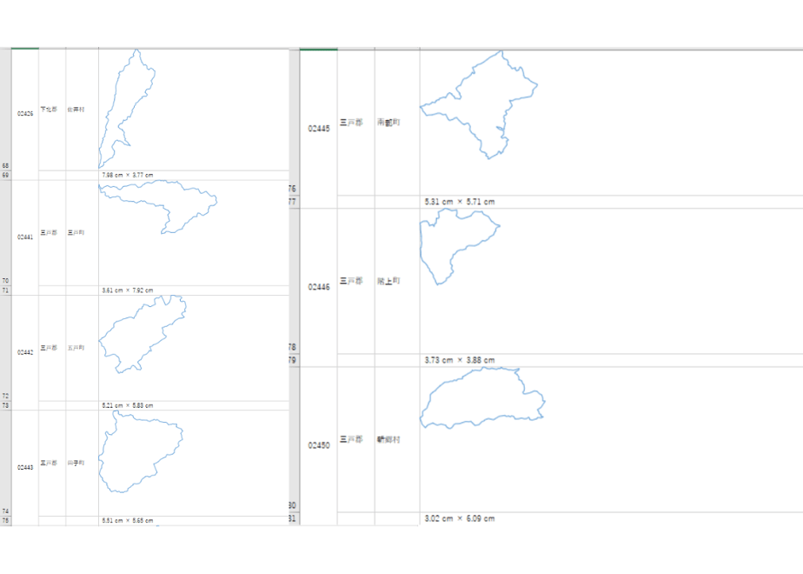Screen dimensions: 803x574
Task: Click 三戸郡 cell in the 02446 row
Action: [356, 281]
